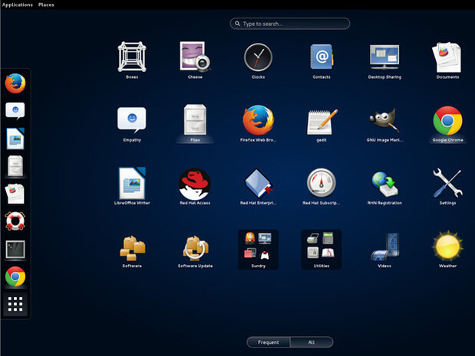Screen dimensions: 475x356
Task: Launch RHN Registration
Action: tap(384, 184)
